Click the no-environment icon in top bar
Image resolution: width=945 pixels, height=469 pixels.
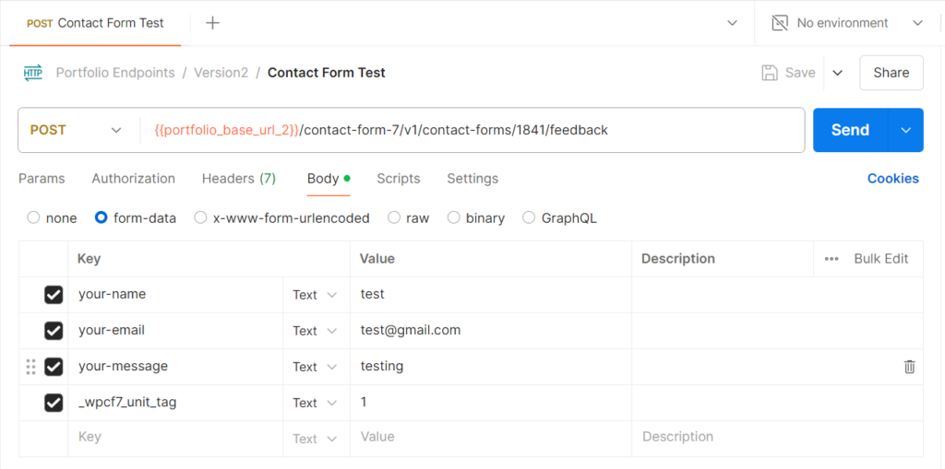780,23
